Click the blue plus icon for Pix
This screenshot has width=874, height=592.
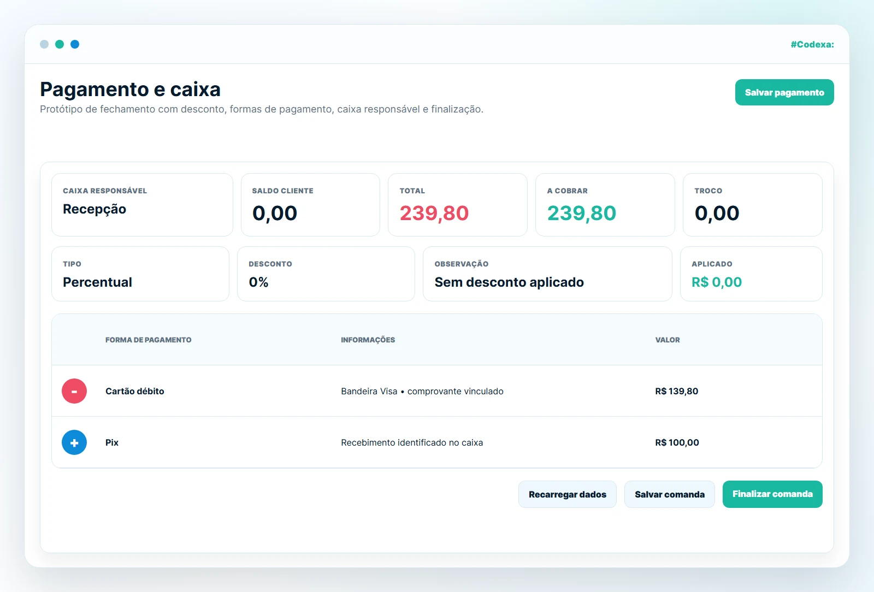(x=74, y=442)
